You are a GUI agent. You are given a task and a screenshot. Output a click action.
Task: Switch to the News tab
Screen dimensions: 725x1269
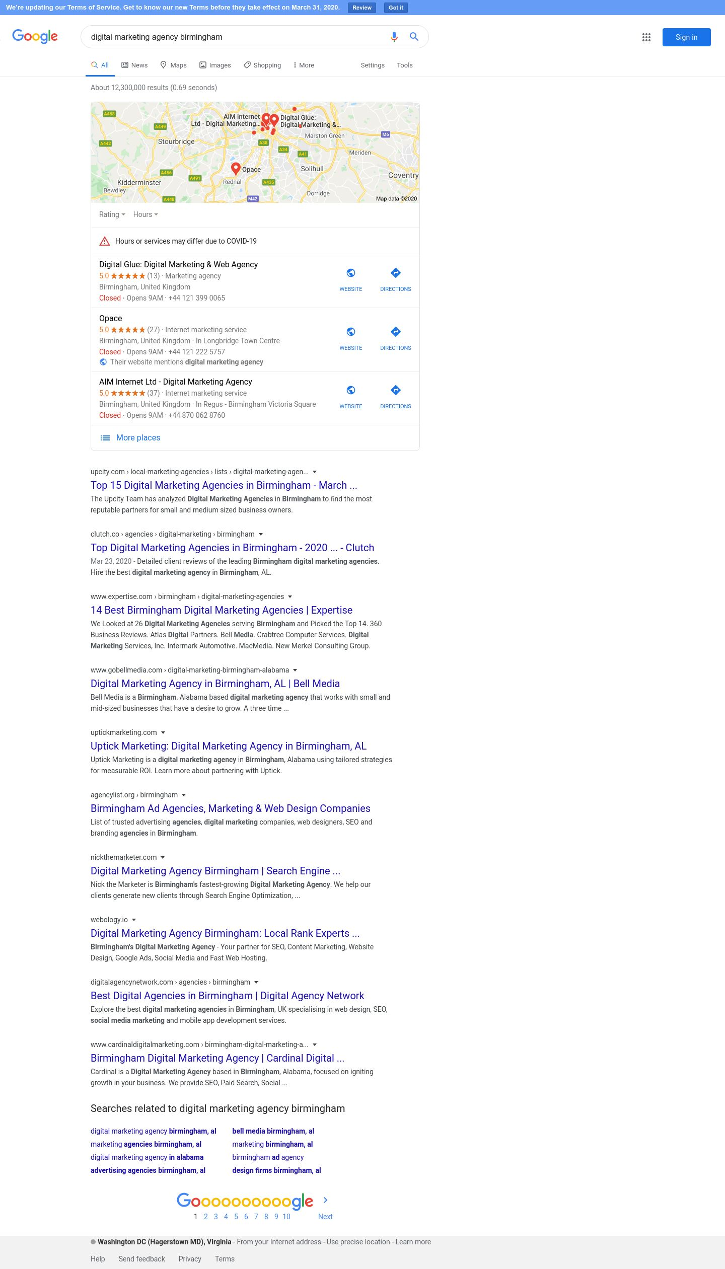coord(134,65)
